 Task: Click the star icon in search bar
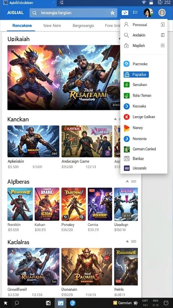[112, 13]
